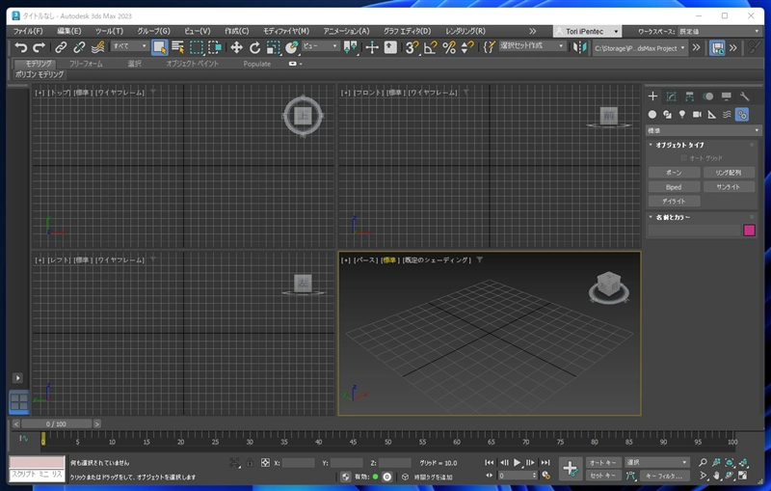Toggle the 3D Snaps button
Viewport: 771px width, 491px height.
coord(412,47)
